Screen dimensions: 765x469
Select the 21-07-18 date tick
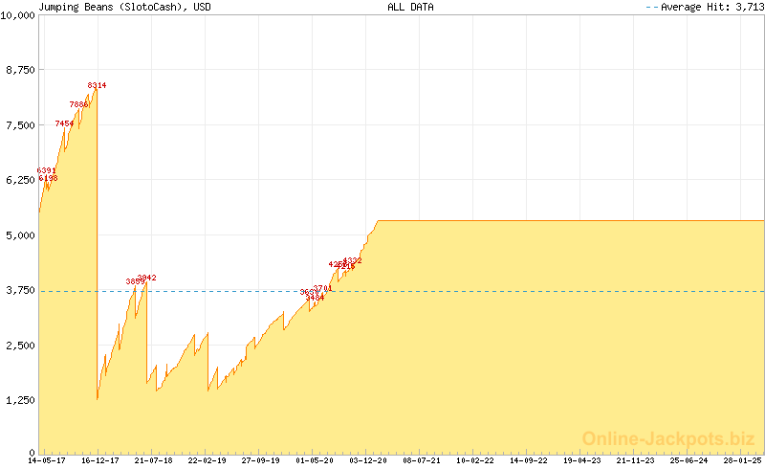(154, 460)
